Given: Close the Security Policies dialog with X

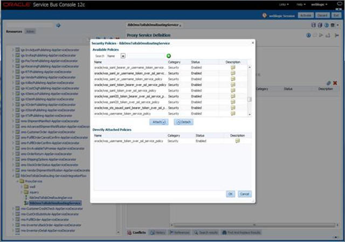Looking at the screenshot, I should pyautogui.click(x=253, y=43).
